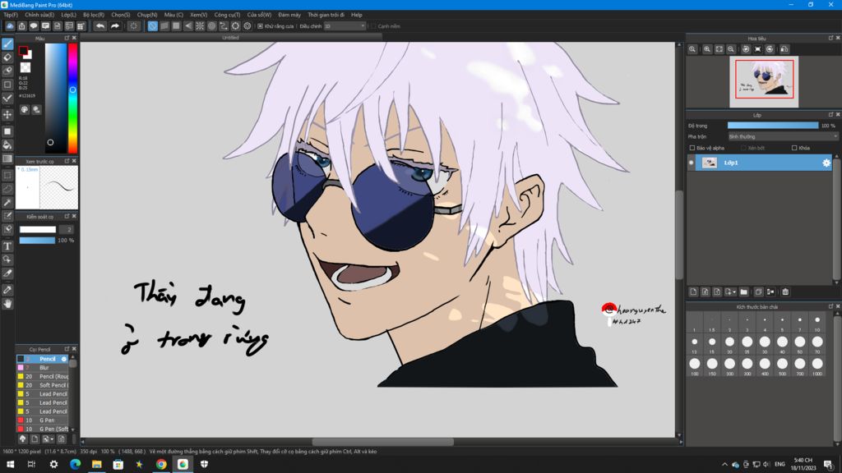Viewport: 842px width, 473px height.
Task: Select the Move tool
Action: click(7, 114)
